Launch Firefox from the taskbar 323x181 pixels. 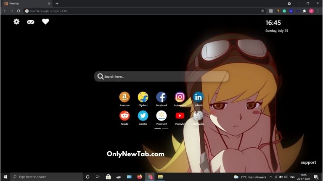pyautogui.click(x=140, y=177)
